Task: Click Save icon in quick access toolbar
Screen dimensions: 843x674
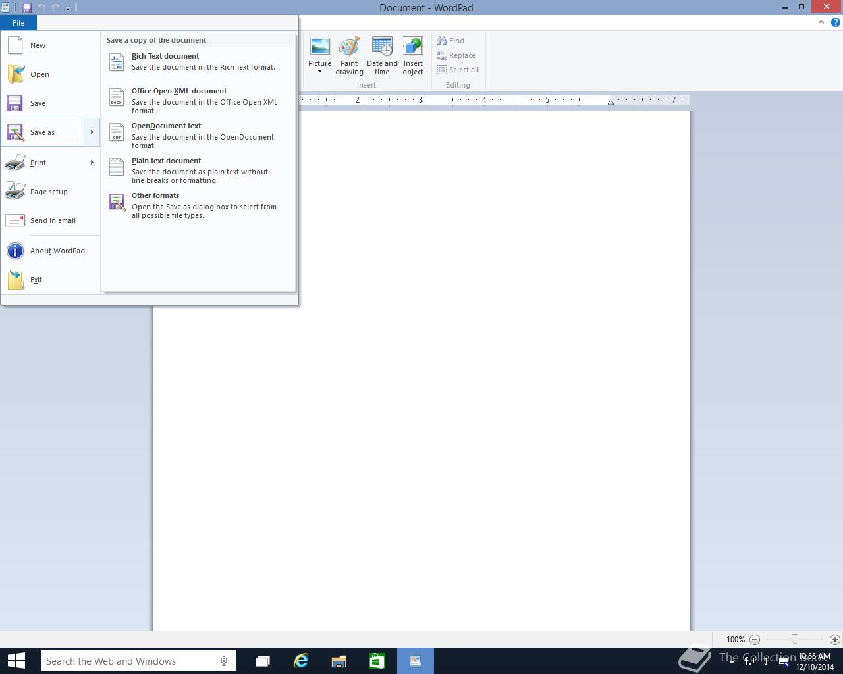Action: (x=27, y=8)
